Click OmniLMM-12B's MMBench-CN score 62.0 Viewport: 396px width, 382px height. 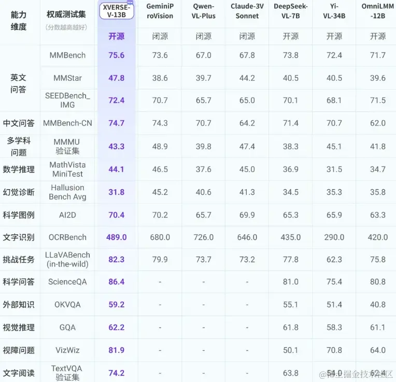tap(378, 123)
